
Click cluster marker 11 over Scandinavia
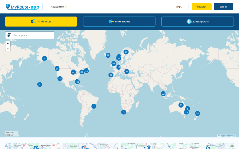(x=126, y=52)
